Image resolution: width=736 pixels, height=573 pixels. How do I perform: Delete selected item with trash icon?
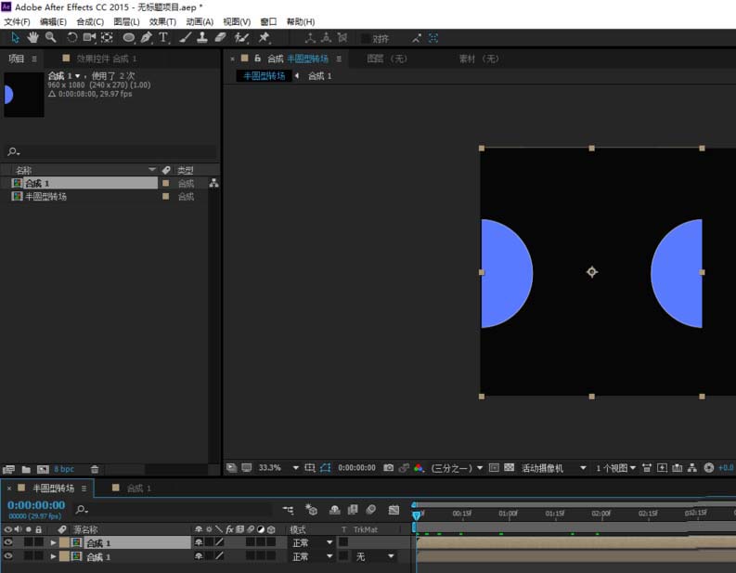(95, 469)
